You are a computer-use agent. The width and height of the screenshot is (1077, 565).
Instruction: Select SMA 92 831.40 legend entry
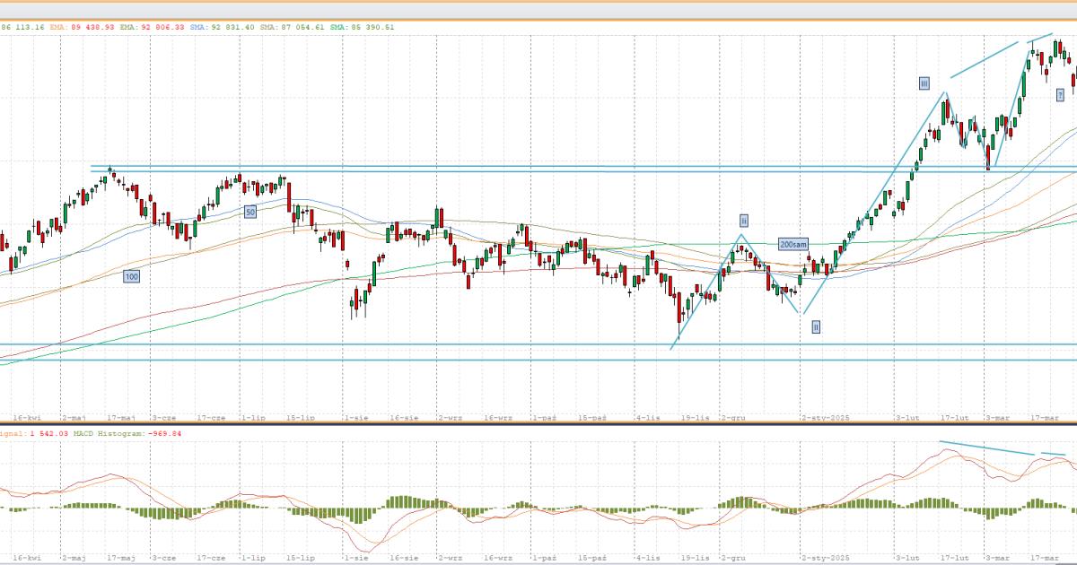[x=221, y=27]
